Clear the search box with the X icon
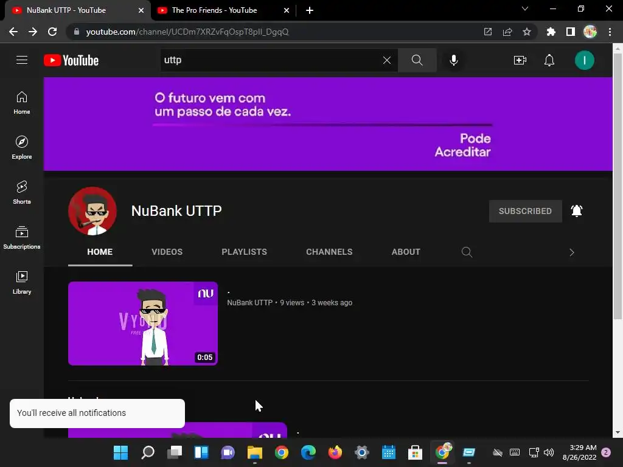Viewport: 623px width, 467px height. tap(386, 60)
